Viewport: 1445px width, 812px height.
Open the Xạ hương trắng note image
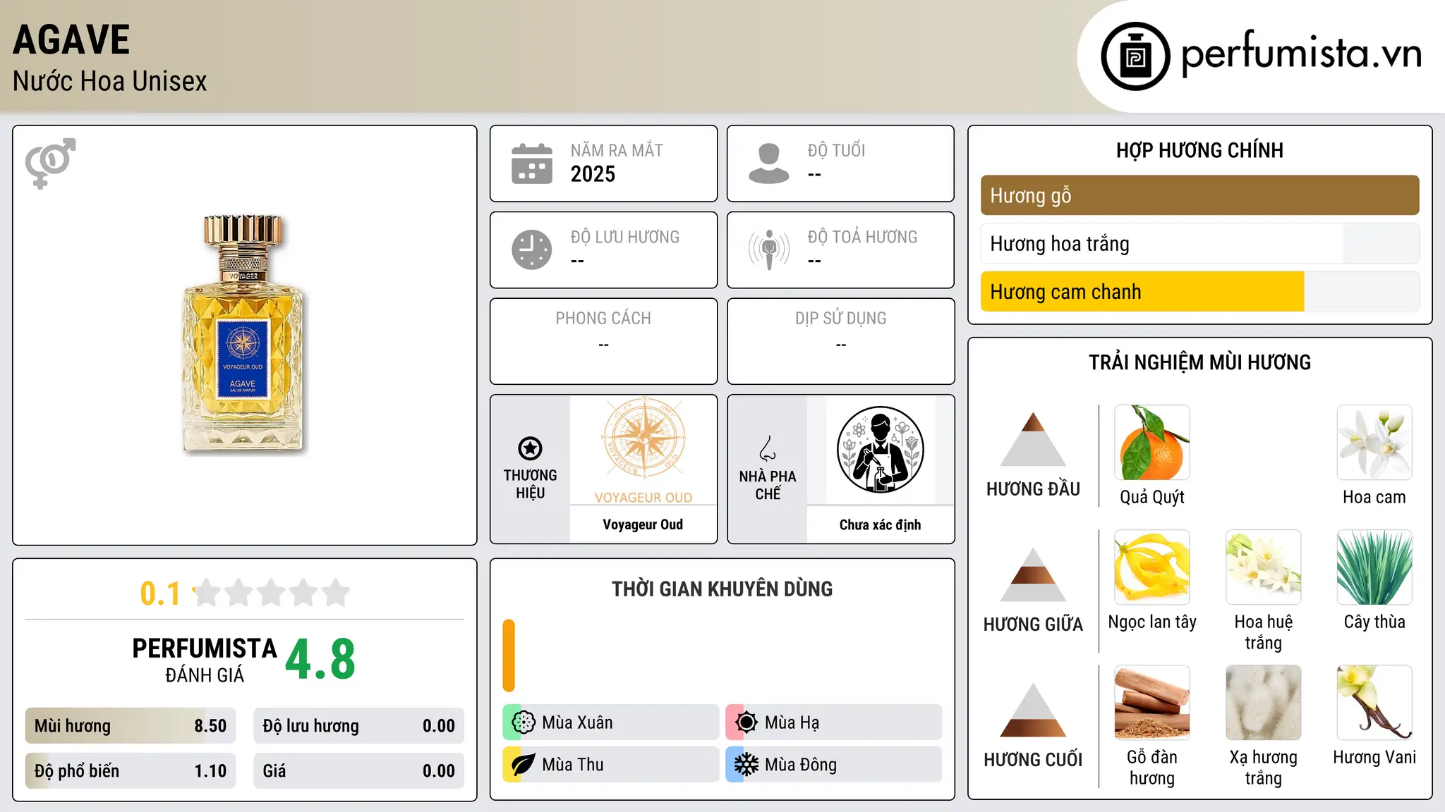click(x=1264, y=703)
